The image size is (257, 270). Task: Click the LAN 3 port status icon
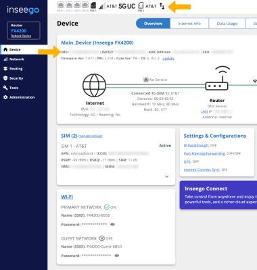tap(76, 5)
